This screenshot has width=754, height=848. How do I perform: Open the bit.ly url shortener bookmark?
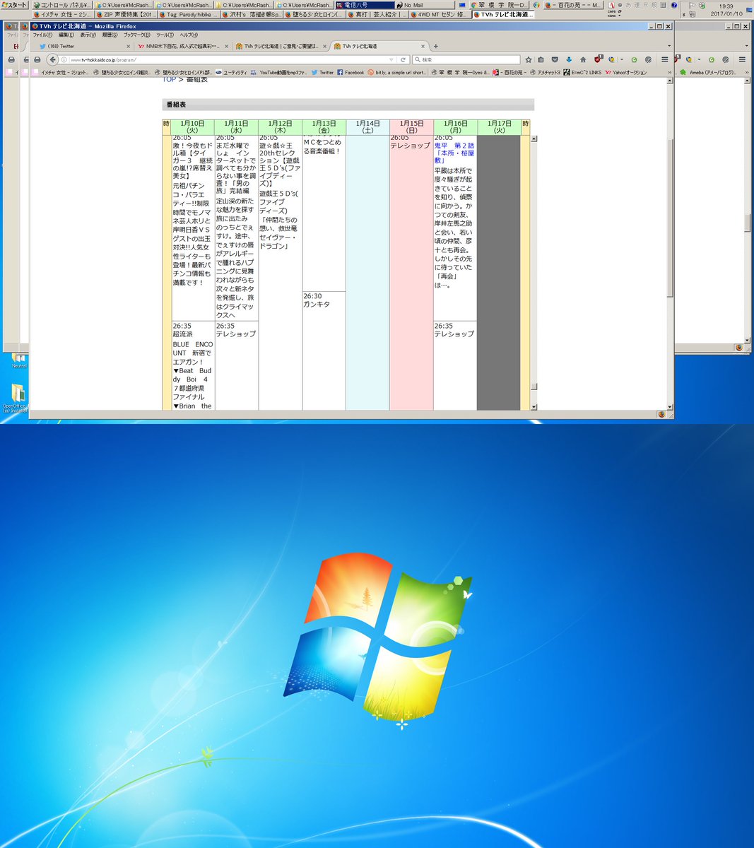click(x=396, y=72)
